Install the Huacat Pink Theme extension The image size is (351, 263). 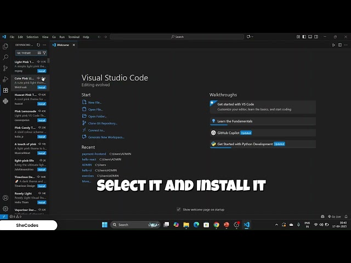click(x=42, y=104)
